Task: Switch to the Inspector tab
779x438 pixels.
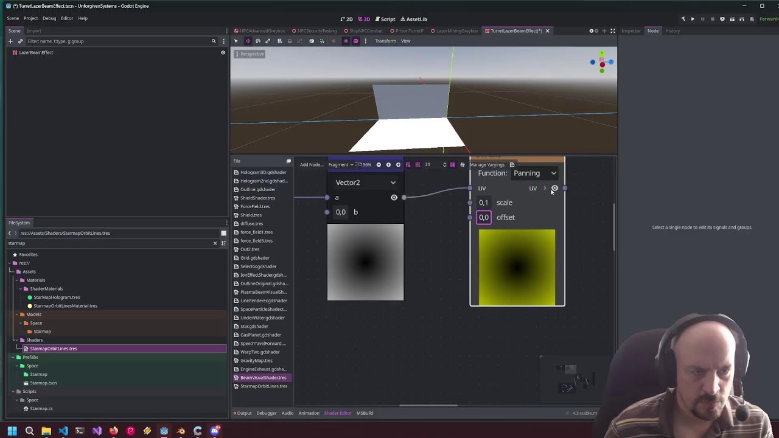Action: pyautogui.click(x=631, y=30)
